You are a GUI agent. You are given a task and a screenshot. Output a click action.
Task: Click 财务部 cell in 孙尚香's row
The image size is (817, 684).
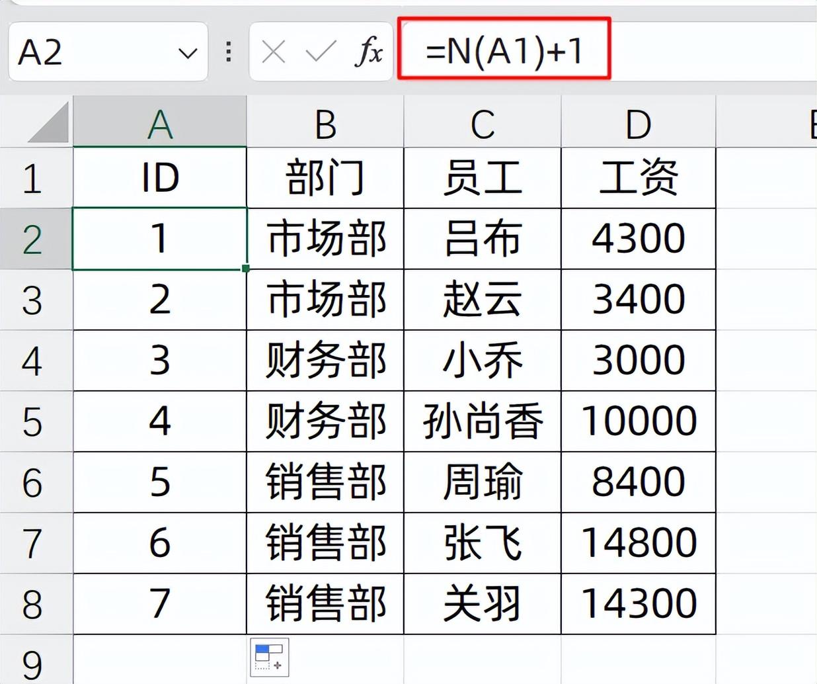tap(325, 421)
